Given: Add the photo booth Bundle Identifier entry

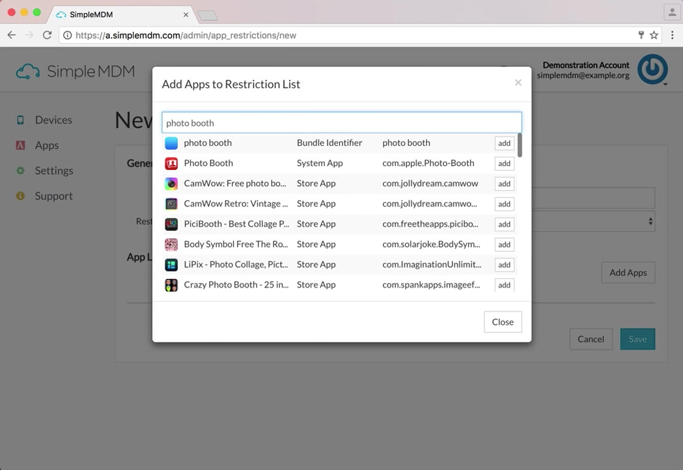Looking at the screenshot, I should [505, 143].
